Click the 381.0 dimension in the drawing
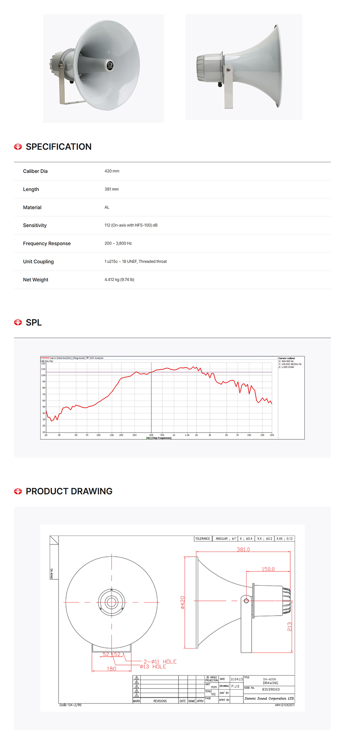 click(243, 550)
